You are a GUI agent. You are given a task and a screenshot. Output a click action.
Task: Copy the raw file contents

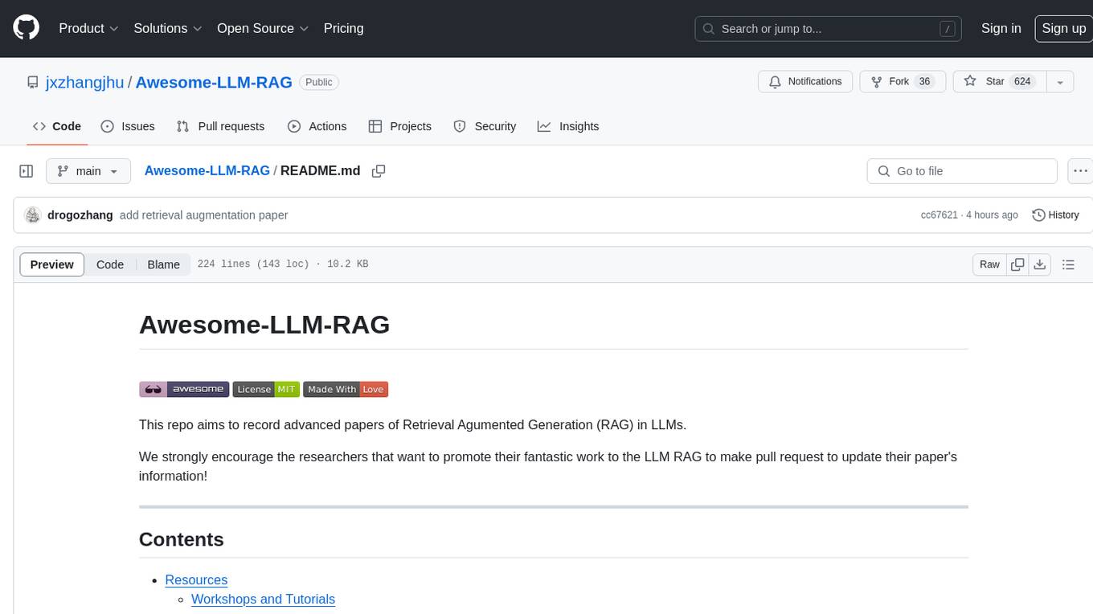[1017, 264]
